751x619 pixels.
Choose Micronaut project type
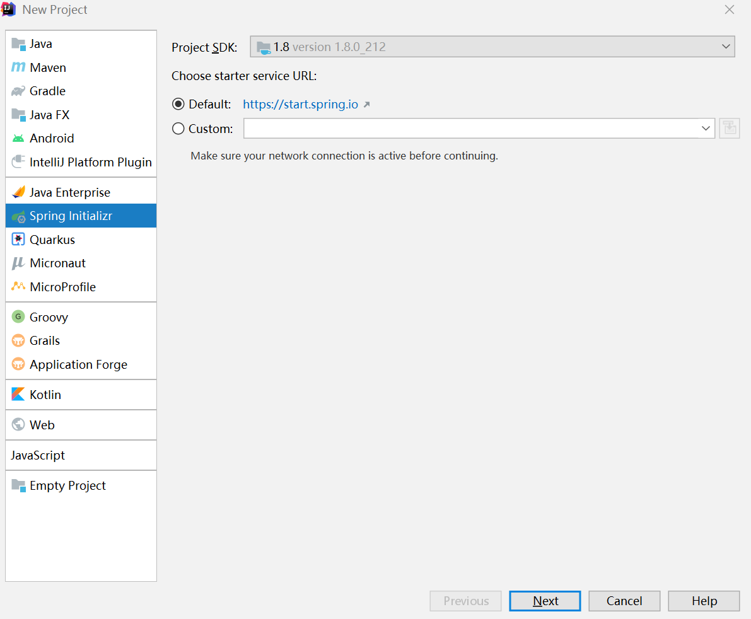click(x=81, y=263)
